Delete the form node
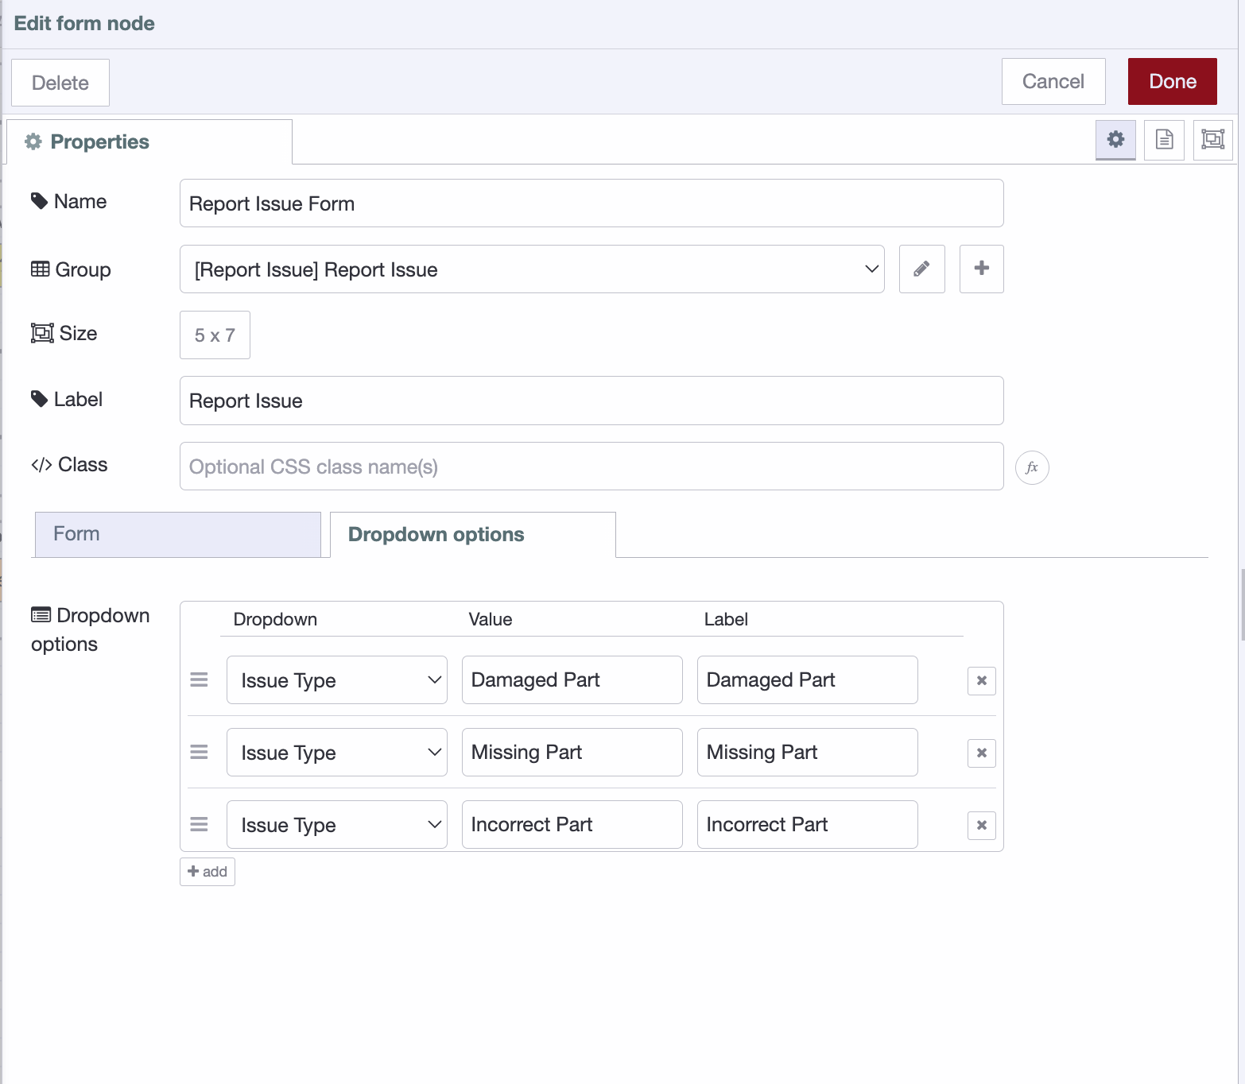Viewport: 1245px width, 1084px height. coord(60,83)
